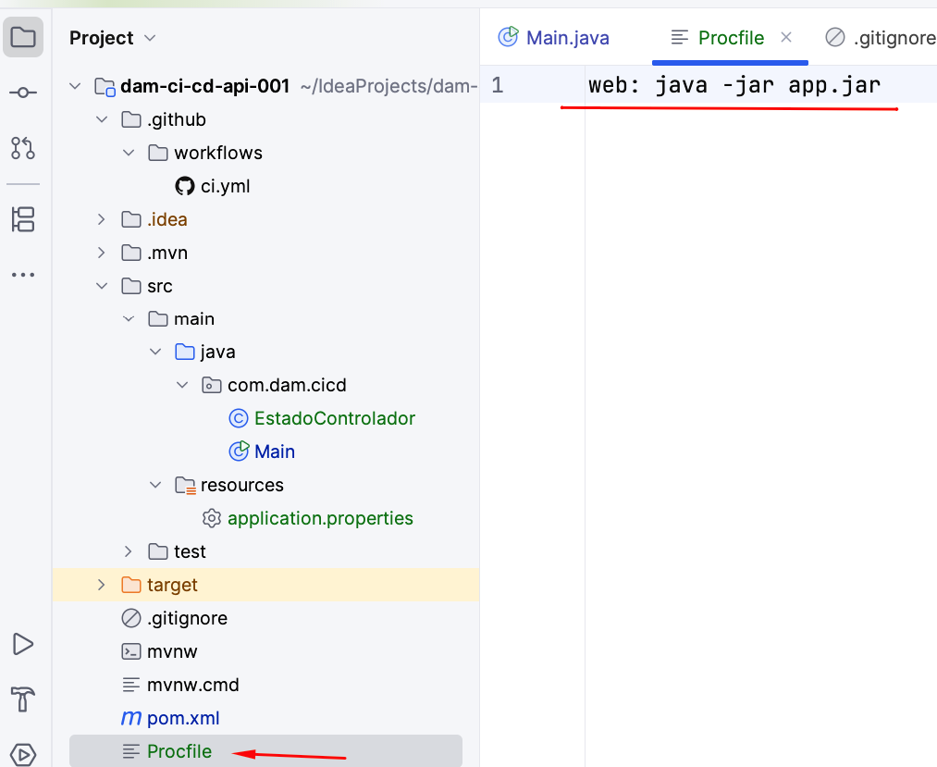Open the Project tool window folder icon
The height and width of the screenshot is (767, 937).
coord(23,38)
